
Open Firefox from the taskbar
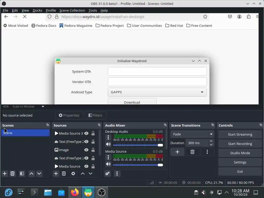(x=75, y=192)
